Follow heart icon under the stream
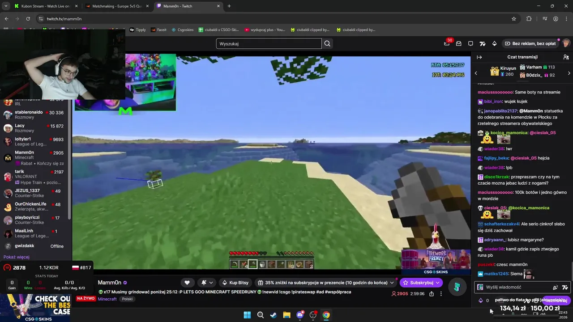 coord(187,283)
